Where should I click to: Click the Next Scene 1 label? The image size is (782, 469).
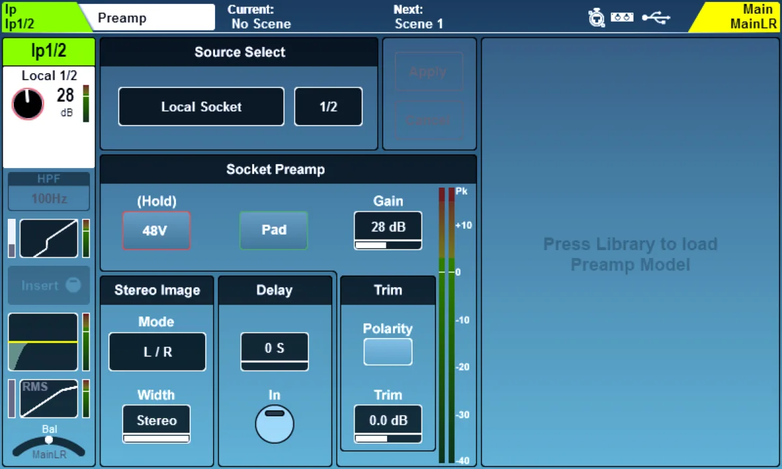point(420,17)
